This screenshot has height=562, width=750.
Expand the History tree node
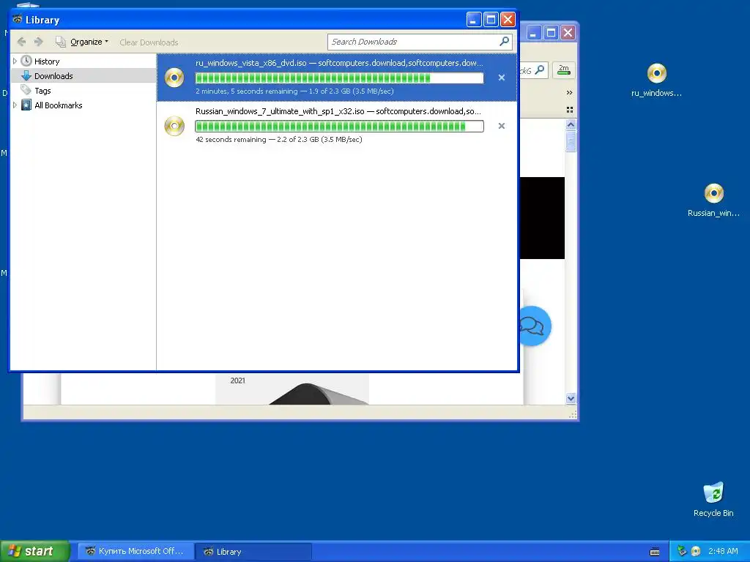[x=15, y=61]
